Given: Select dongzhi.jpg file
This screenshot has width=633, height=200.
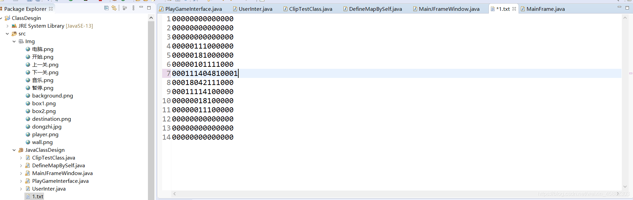Looking at the screenshot, I should 47,127.
